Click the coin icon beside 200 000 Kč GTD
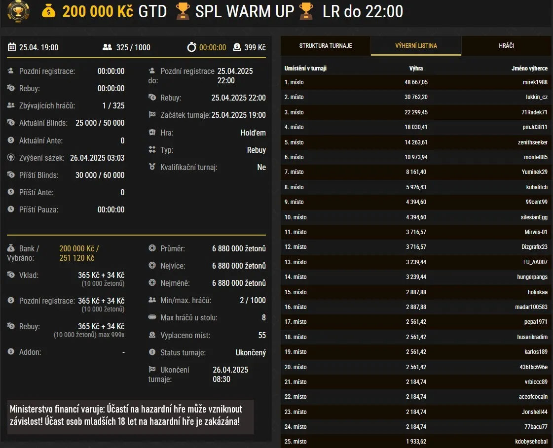 pos(48,11)
